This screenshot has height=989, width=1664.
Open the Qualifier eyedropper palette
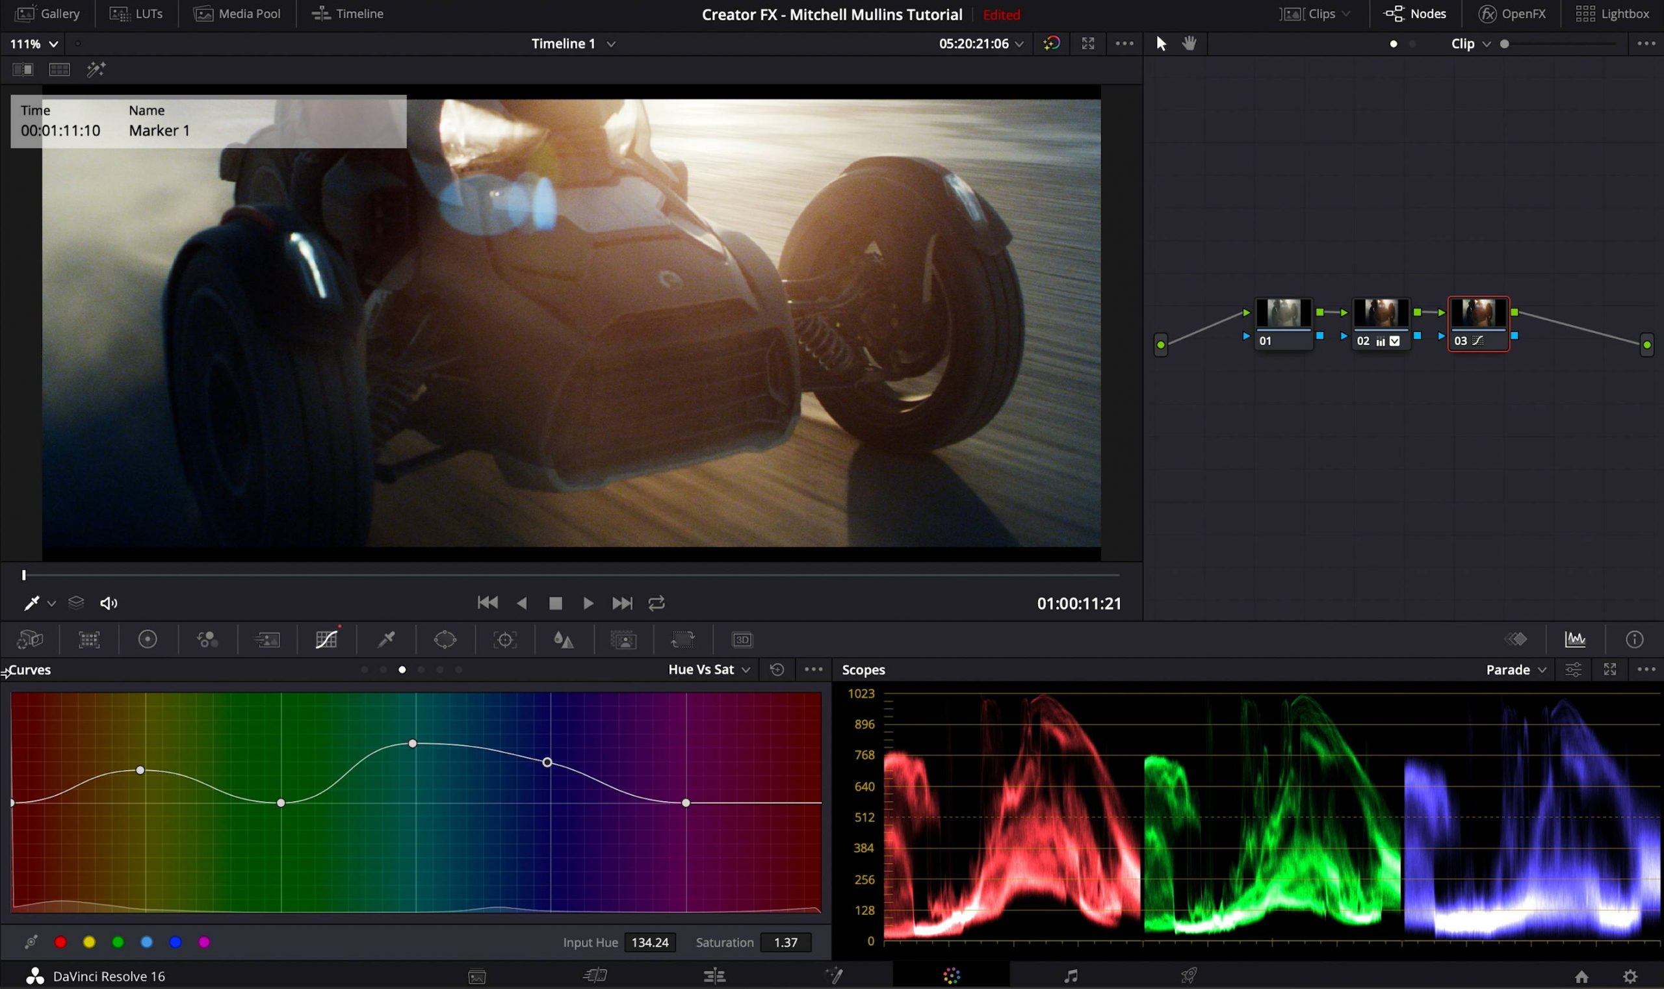click(386, 640)
